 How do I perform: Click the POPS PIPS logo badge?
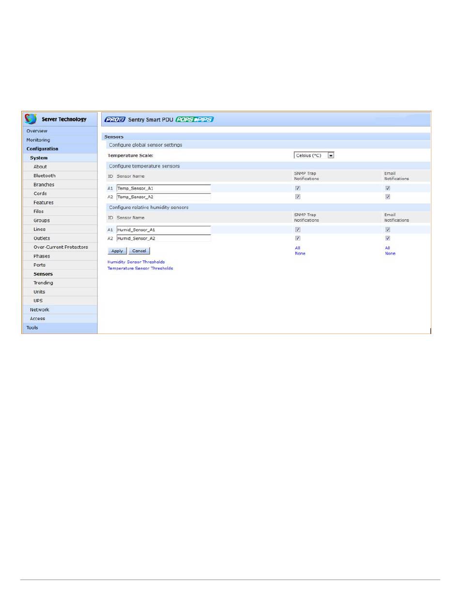pos(194,120)
